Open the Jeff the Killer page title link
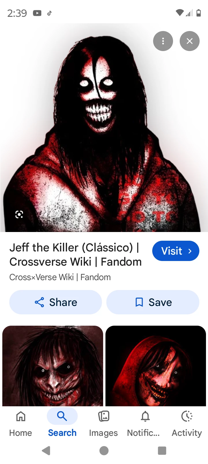 tap(75, 255)
